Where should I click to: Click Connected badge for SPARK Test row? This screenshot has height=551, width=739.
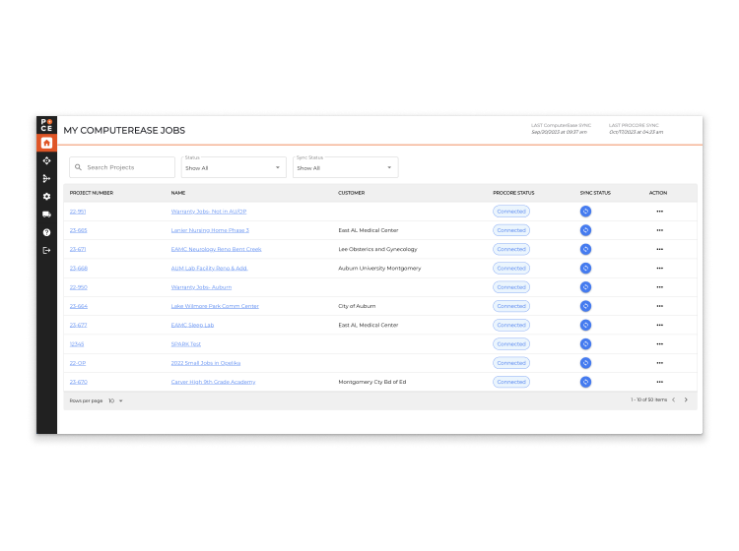[511, 344]
